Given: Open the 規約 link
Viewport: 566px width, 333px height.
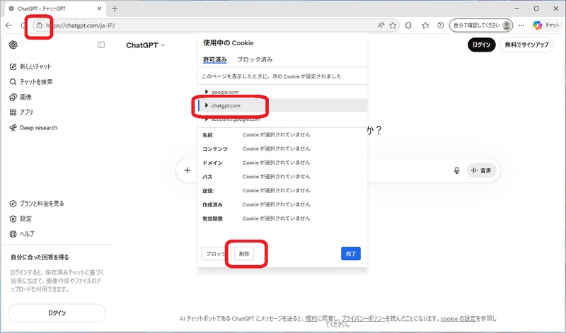Looking at the screenshot, I should click(311, 319).
